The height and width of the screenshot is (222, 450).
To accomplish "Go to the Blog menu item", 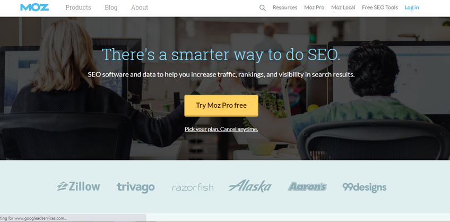I will (111, 7).
